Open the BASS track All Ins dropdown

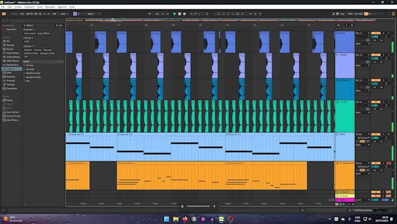point(363,134)
